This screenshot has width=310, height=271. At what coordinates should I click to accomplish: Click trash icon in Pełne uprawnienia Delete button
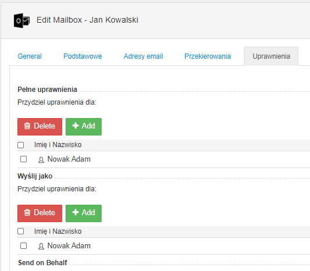(x=27, y=126)
